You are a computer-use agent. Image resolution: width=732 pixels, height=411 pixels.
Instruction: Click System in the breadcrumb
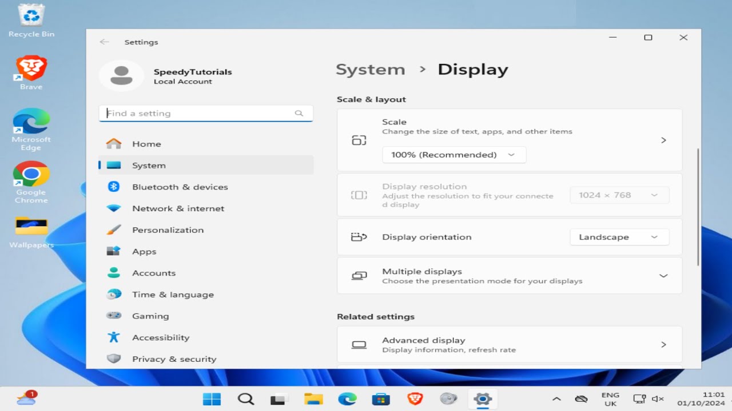[x=370, y=70]
